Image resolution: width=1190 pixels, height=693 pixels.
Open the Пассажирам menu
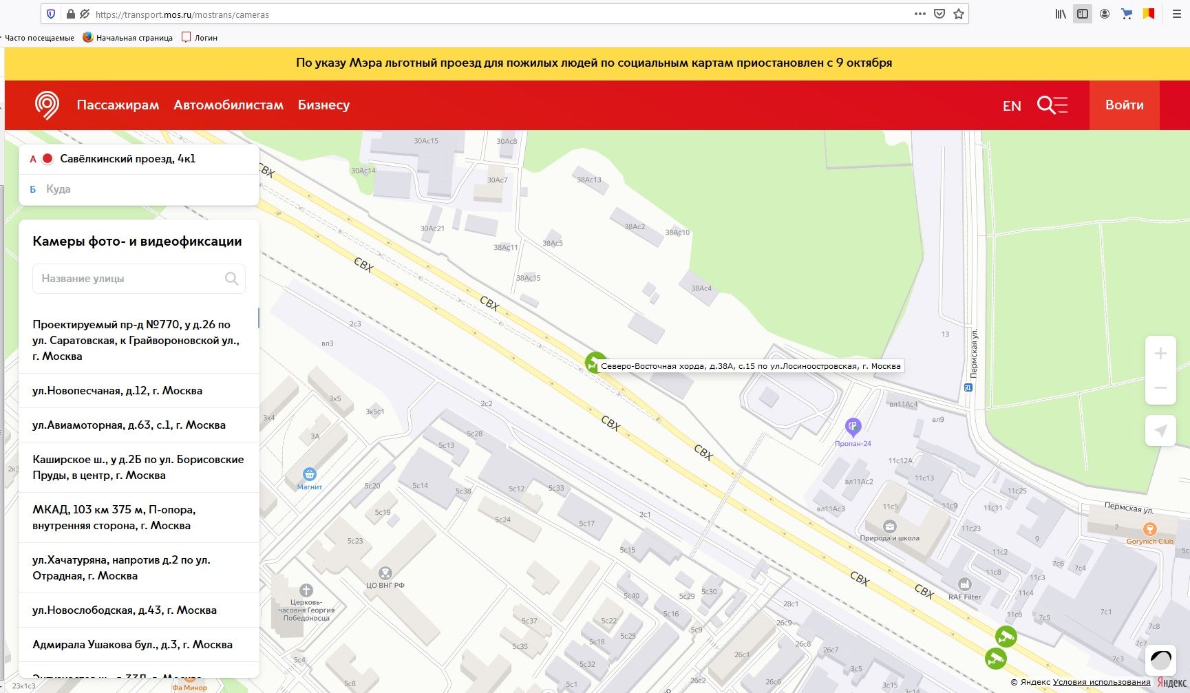coord(118,105)
